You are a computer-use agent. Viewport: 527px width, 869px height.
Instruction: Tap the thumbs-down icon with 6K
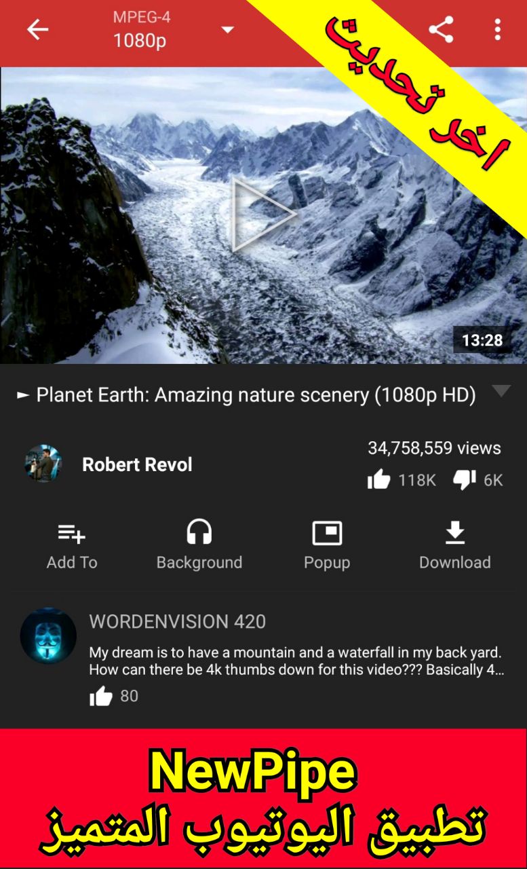(465, 480)
